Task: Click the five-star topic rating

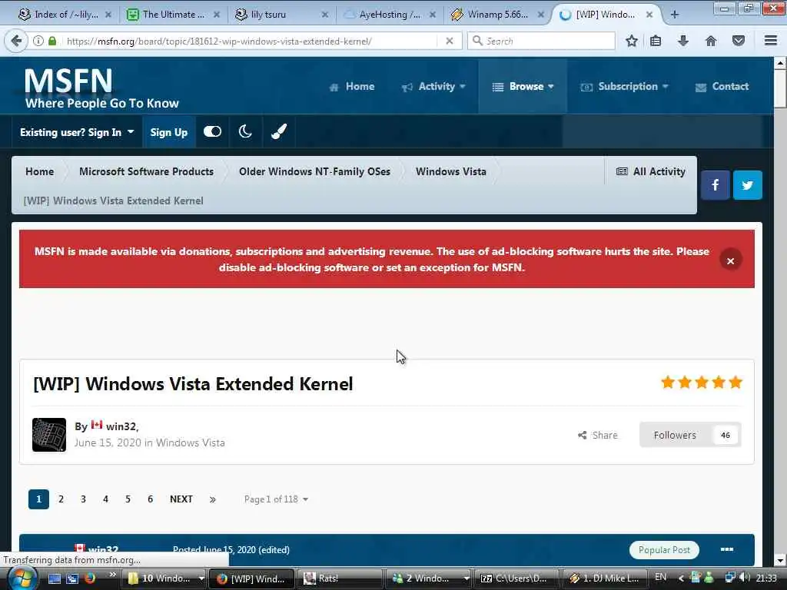Action: click(x=701, y=383)
